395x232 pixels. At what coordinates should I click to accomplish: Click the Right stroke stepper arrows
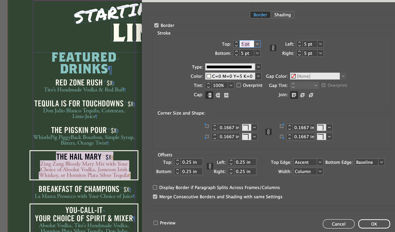(x=299, y=53)
